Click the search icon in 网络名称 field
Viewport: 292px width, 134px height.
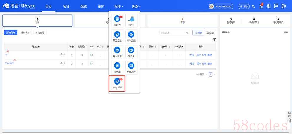187,33
